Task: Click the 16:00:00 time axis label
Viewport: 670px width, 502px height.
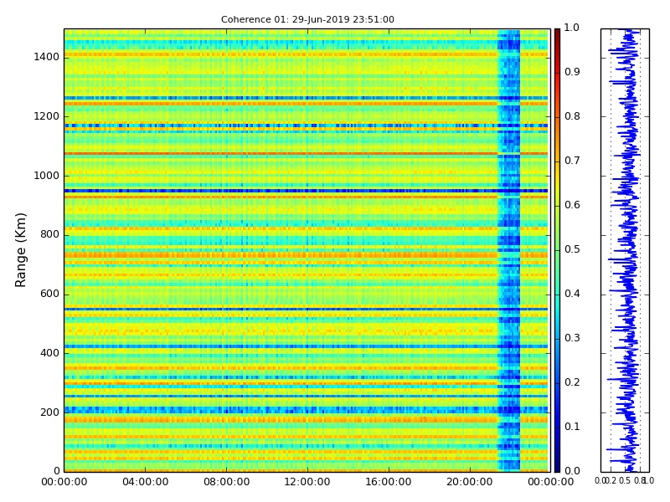Action: click(x=389, y=482)
